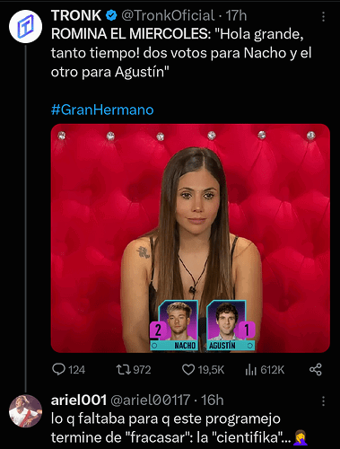Open the ariel001 display name
The width and height of the screenshot is (340, 449).
pos(79,401)
